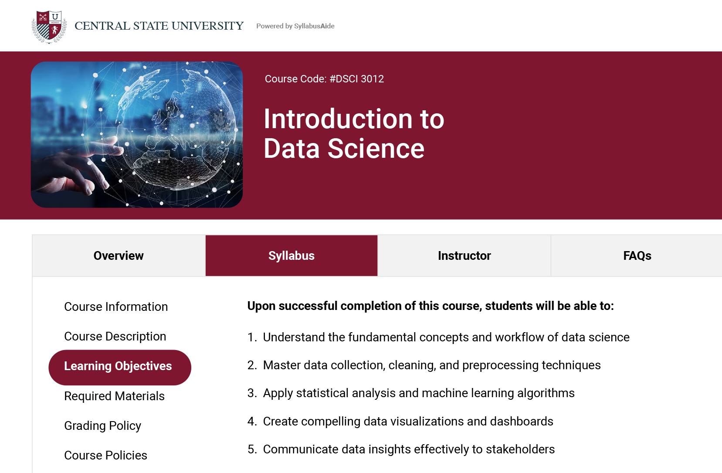Select the Syllabus tab
This screenshot has width=722, height=473.
coord(292,256)
